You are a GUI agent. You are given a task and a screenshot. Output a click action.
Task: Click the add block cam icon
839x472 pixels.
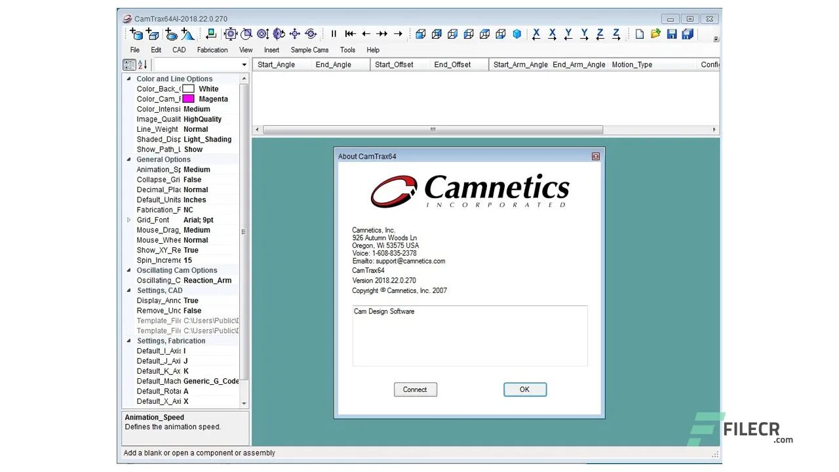click(152, 34)
